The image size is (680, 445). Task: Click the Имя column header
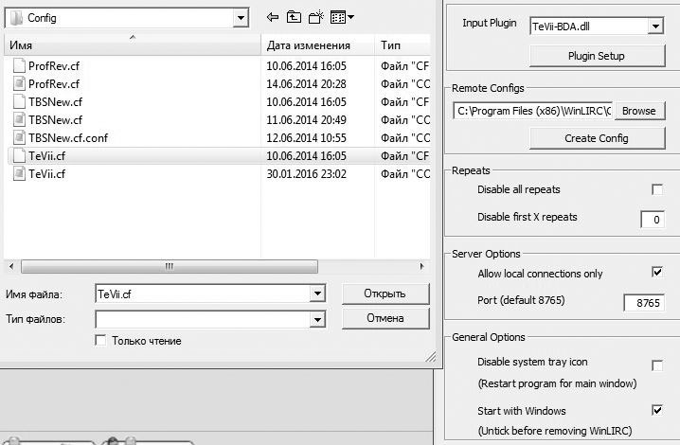[x=131, y=45]
